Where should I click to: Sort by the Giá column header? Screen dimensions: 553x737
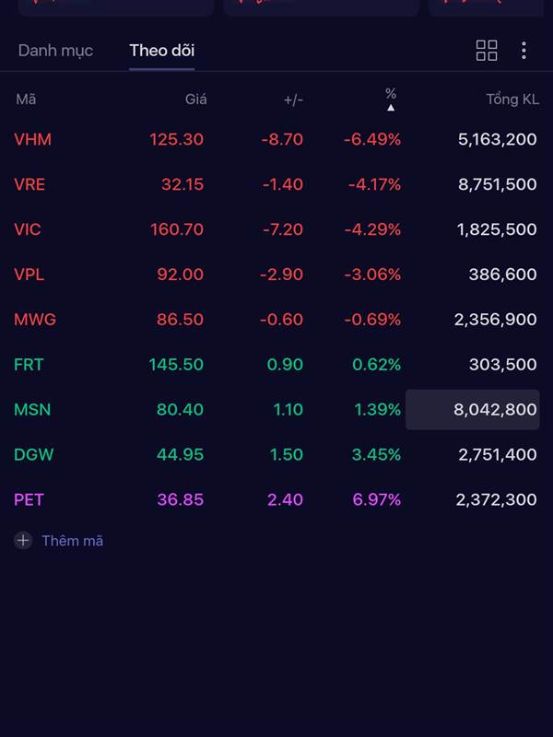pyautogui.click(x=195, y=99)
